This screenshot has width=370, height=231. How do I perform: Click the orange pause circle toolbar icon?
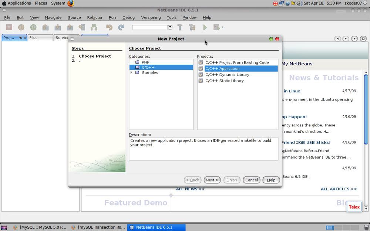click(21, 27)
